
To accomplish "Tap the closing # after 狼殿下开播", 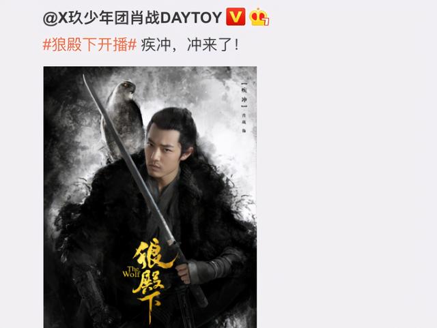I will tap(132, 44).
